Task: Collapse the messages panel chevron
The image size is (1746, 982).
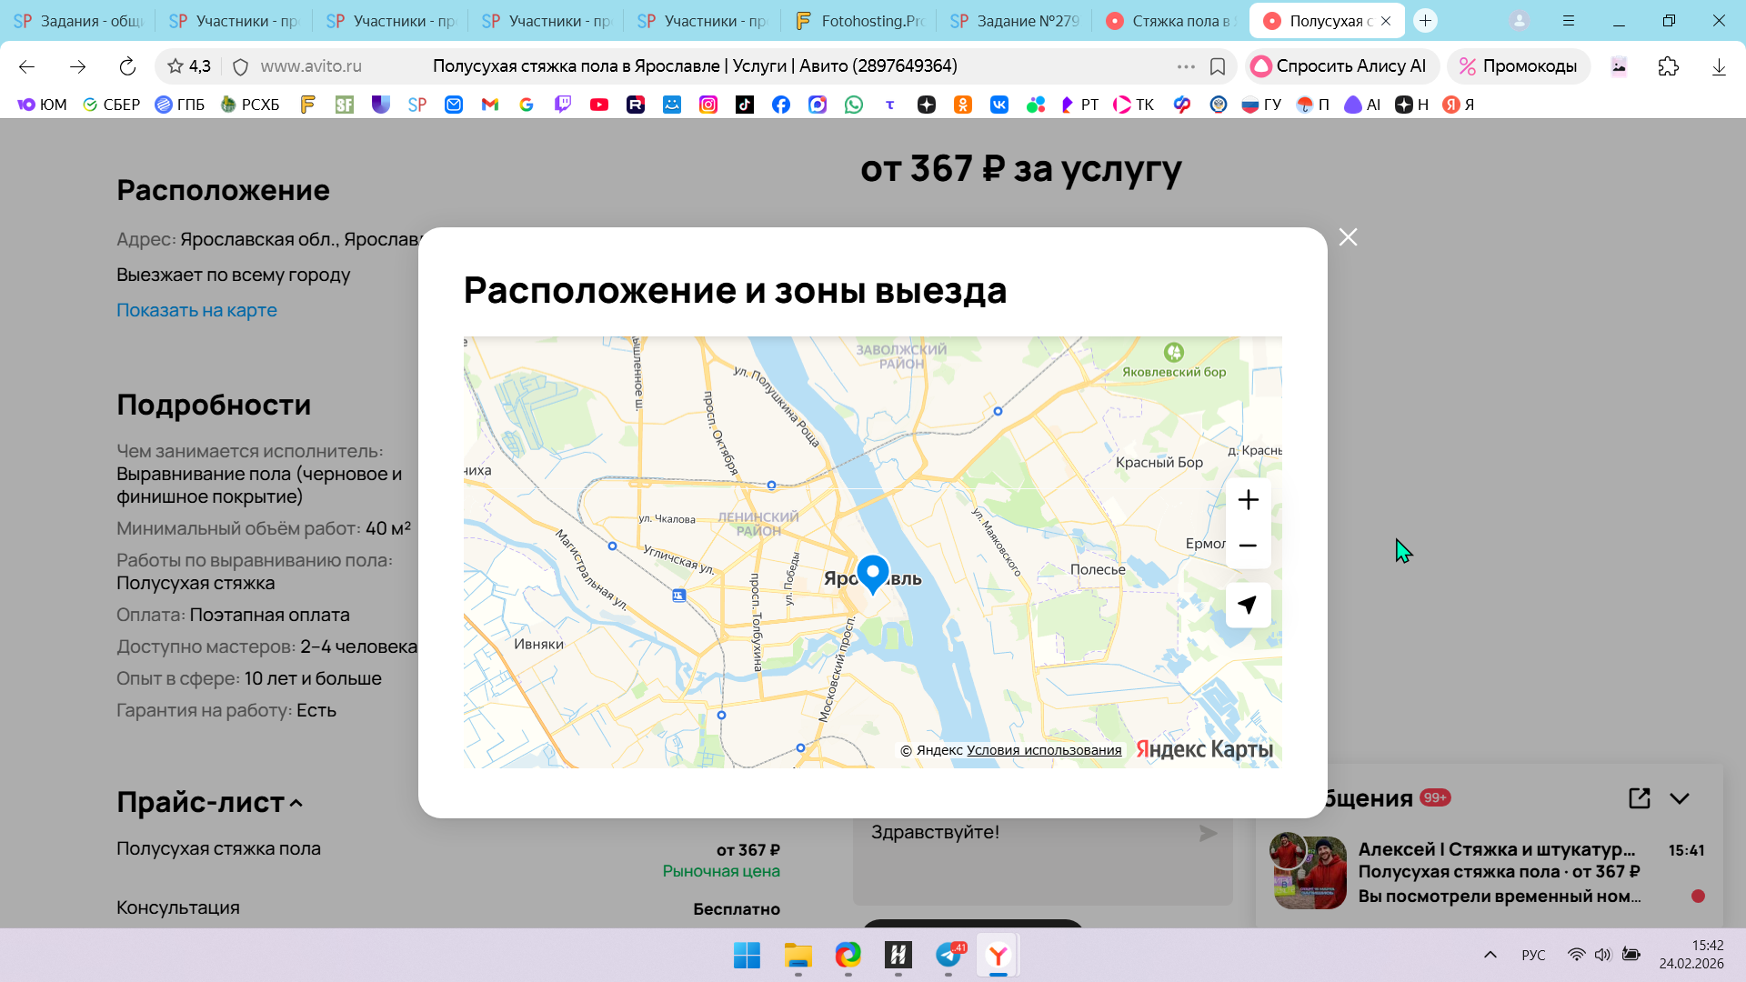Action: [x=1680, y=798]
